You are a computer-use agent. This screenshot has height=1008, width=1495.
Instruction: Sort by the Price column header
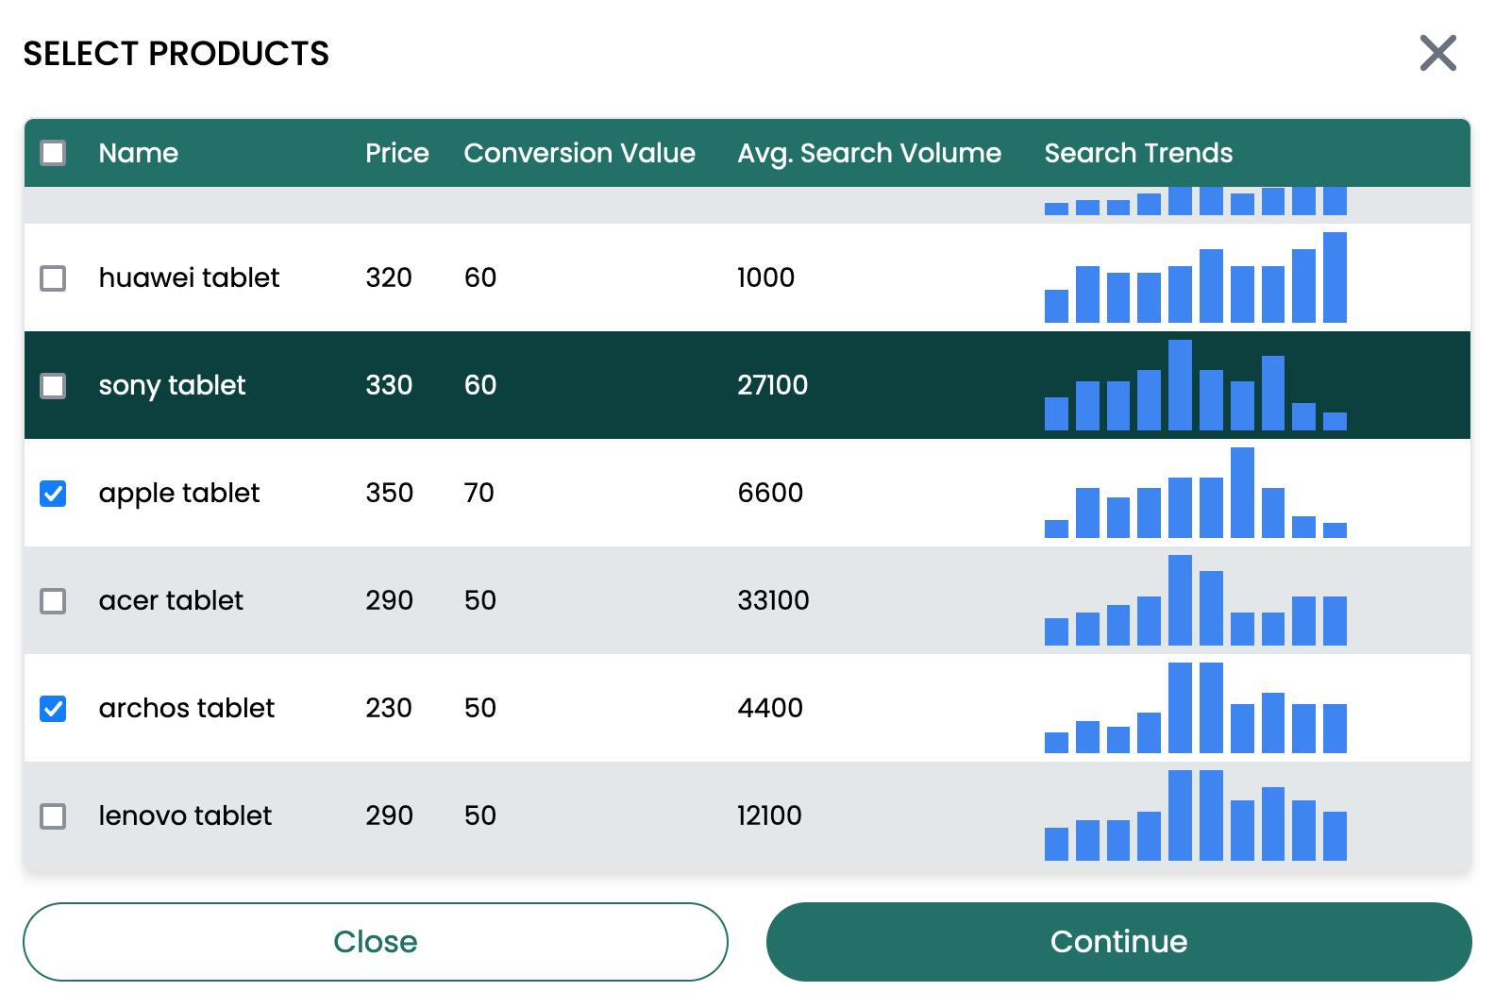click(x=397, y=153)
